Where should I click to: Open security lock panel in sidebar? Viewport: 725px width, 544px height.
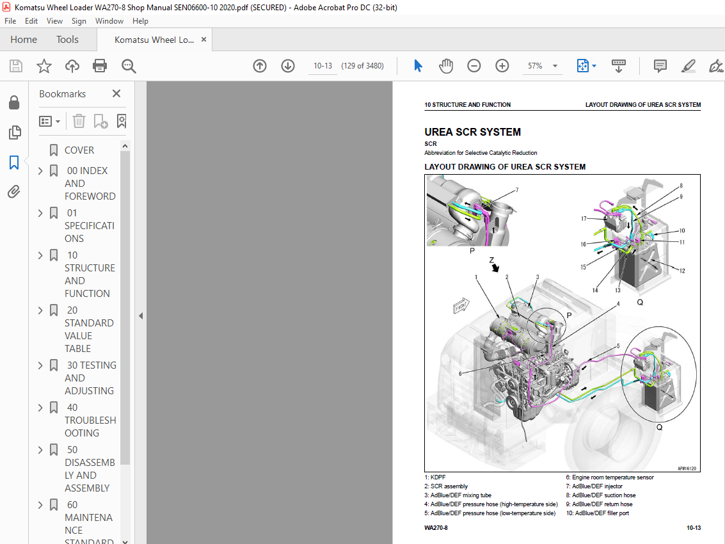pos(14,102)
